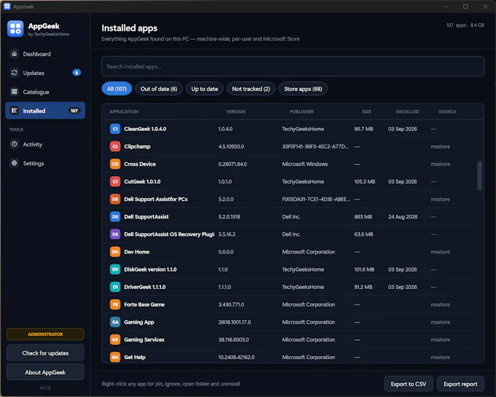Click the Installed count badge 107
This screenshot has height=397, width=496.
(74, 110)
